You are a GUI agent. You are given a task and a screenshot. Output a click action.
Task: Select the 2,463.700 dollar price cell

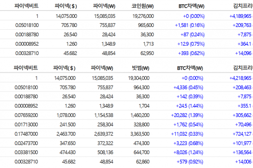pyautogui.click(x=66, y=134)
